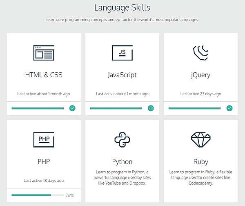Viewport: 245px width, 206px height.
Task: Click 'Last active 27 days ago' text
Action: (x=200, y=94)
